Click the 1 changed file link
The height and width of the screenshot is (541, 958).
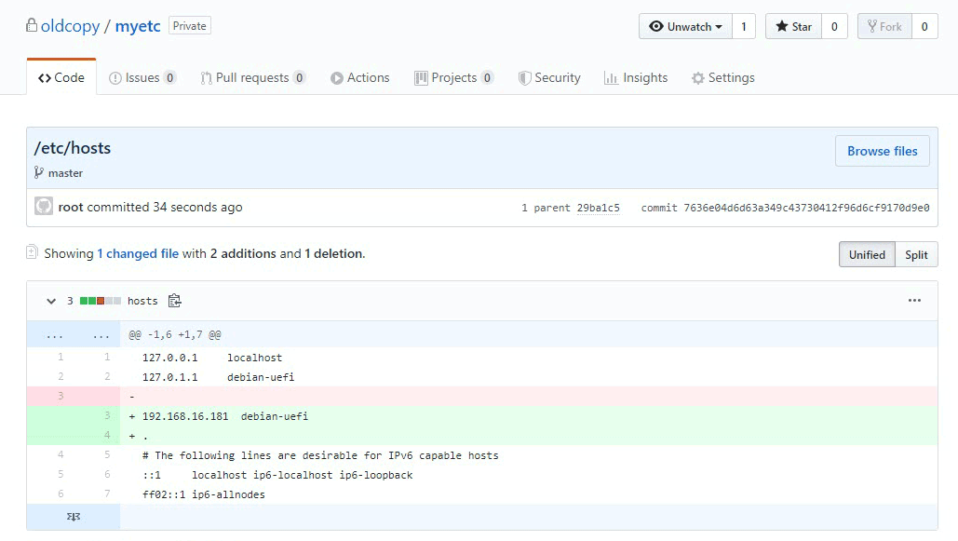tap(138, 253)
